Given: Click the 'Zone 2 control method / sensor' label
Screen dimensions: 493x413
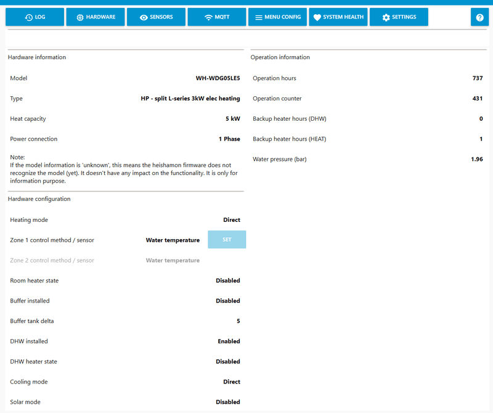Looking at the screenshot, I should [x=52, y=261].
